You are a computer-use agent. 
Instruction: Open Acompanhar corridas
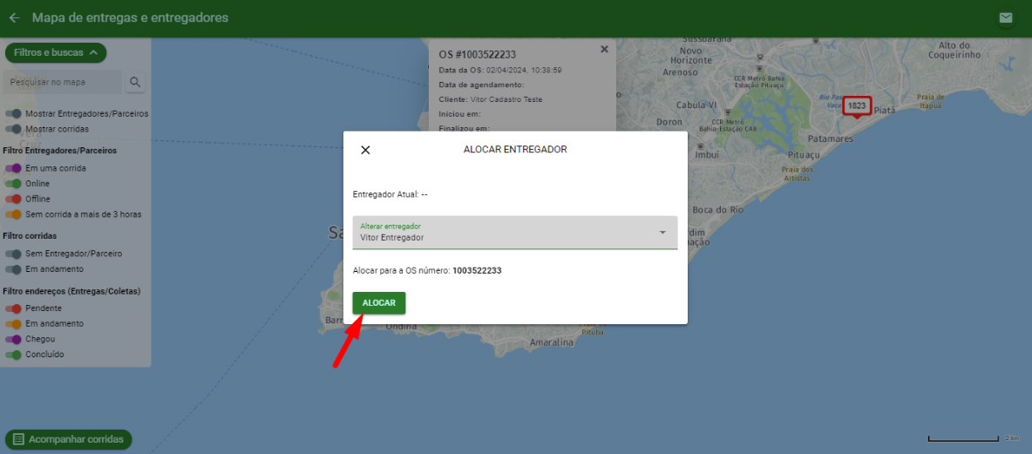pyautogui.click(x=69, y=439)
